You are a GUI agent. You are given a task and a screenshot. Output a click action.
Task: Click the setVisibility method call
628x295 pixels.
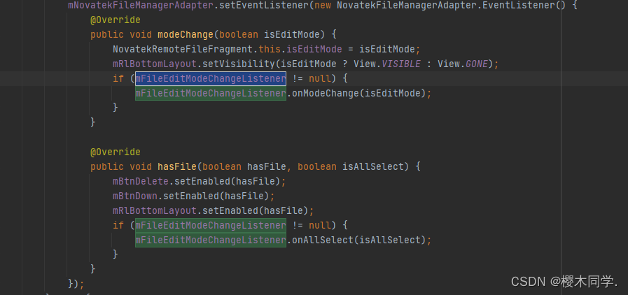[239, 64]
